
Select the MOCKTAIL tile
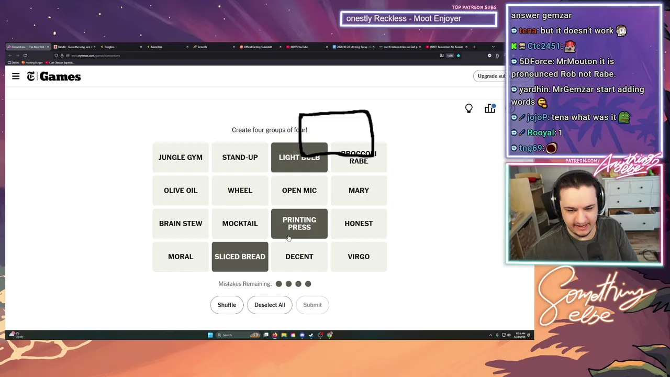240,223
